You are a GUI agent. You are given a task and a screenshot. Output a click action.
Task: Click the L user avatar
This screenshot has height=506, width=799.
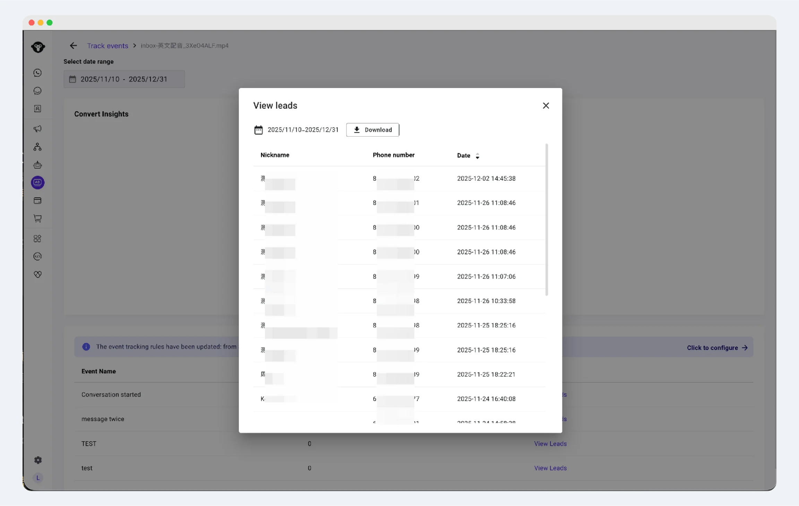(x=38, y=478)
